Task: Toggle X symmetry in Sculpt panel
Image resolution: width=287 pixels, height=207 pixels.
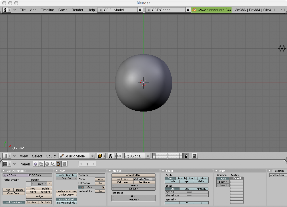Action: (172, 203)
